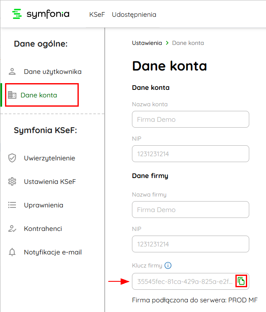Image resolution: width=266 pixels, height=312 pixels.
Task: Select Dane konta breadcrumb item
Action: pos(188,43)
